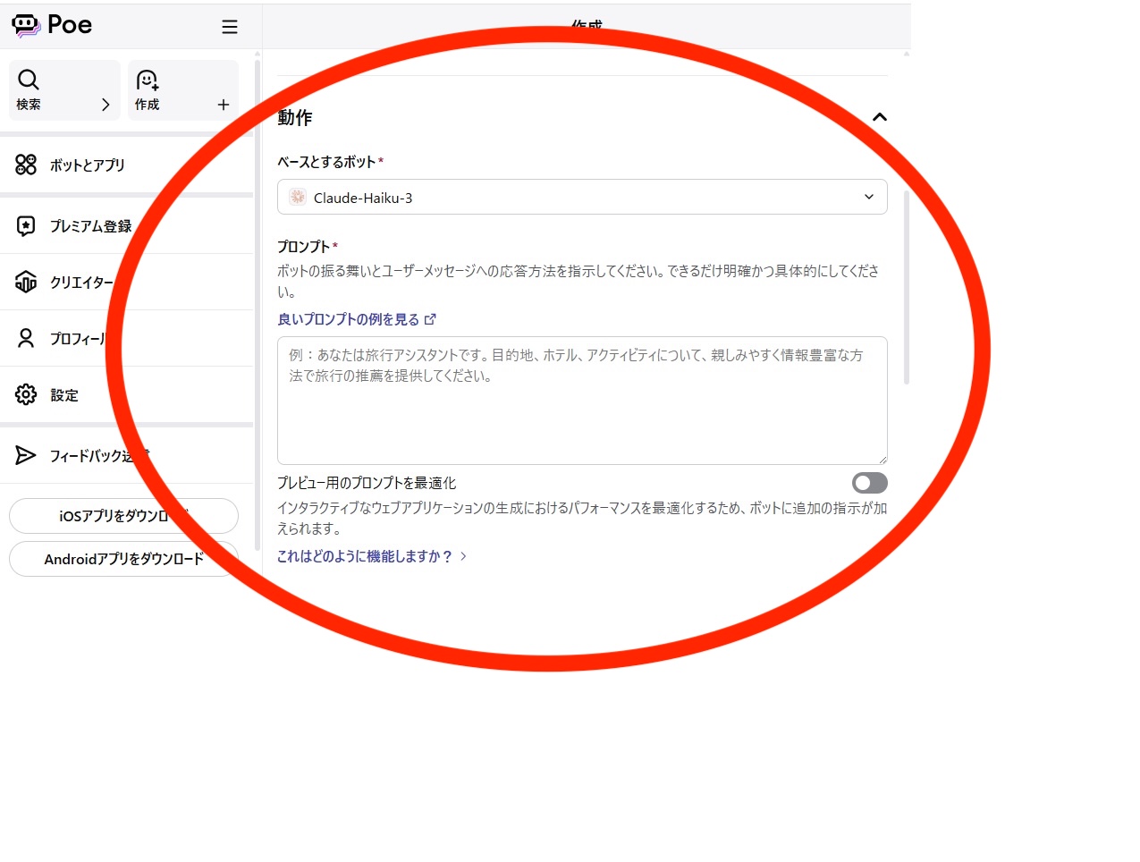Download the iOS app

(123, 516)
